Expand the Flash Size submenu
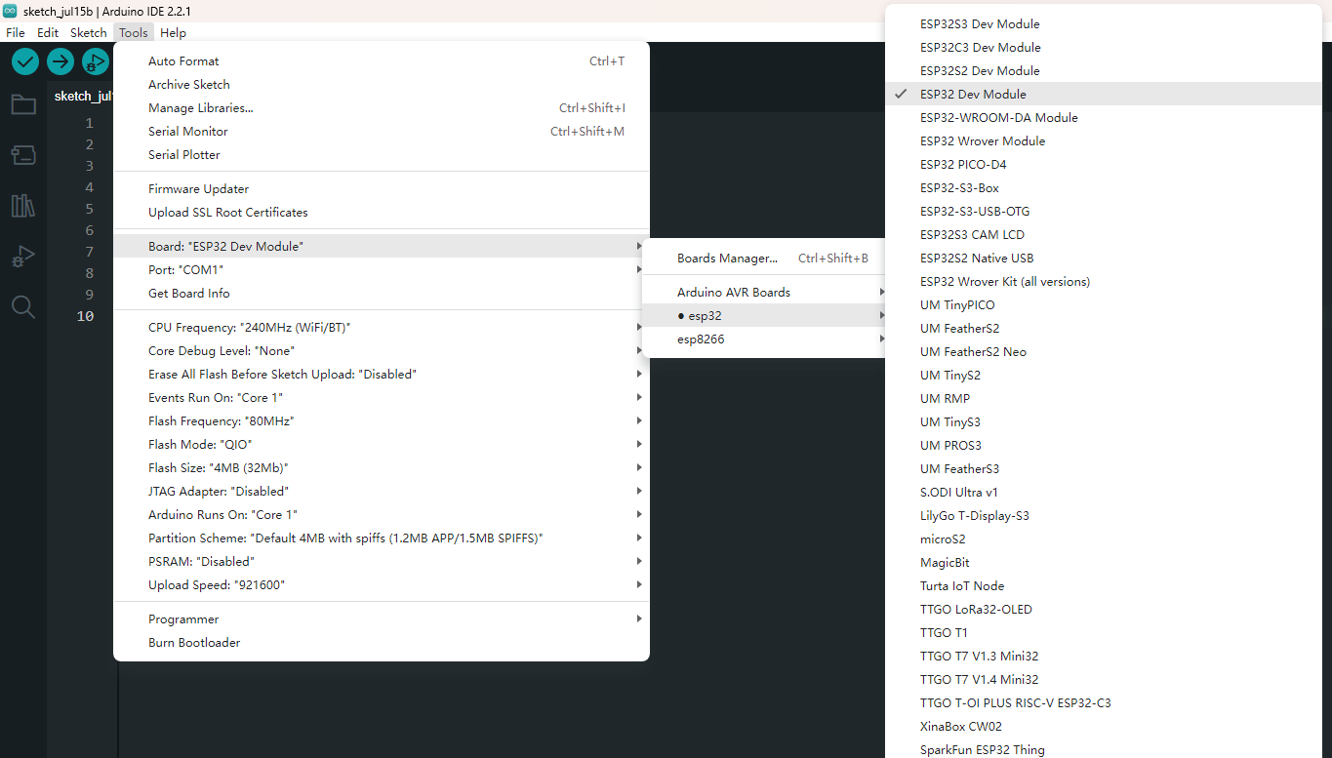This screenshot has width=1332, height=758. (382, 468)
